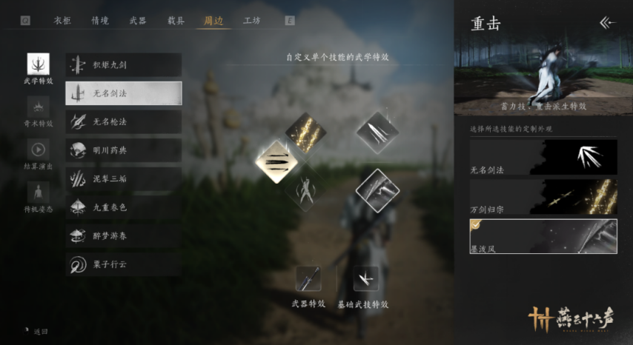This screenshot has width=633, height=345.
Task: Open the 基础武技特效 icon
Action: coord(365,278)
